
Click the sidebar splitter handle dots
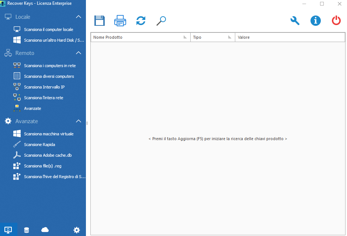point(87,123)
